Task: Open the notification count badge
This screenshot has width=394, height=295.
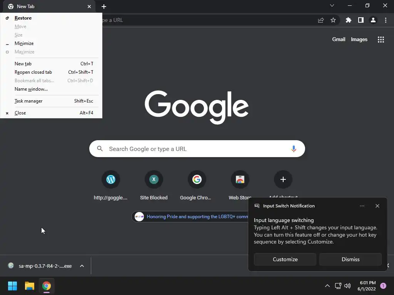Action: coord(383,286)
